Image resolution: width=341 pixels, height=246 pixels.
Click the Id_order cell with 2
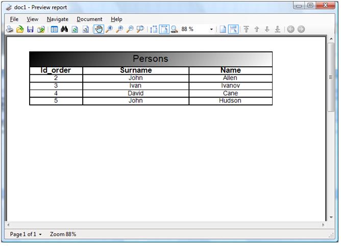tap(56, 78)
